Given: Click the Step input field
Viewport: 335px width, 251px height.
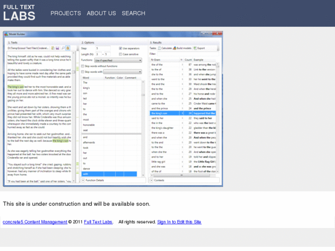Looking at the screenshot, I should tap(103, 48).
